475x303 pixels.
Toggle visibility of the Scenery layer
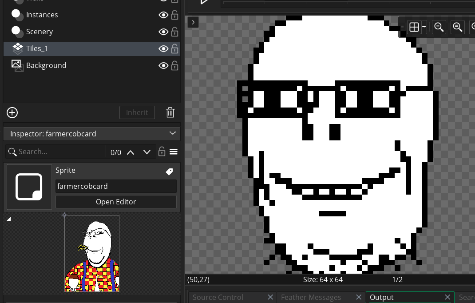click(163, 32)
